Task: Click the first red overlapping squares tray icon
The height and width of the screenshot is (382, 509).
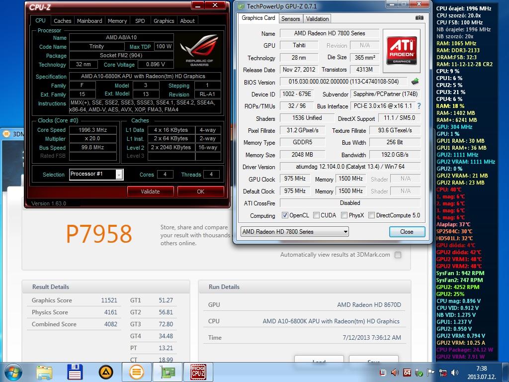Action: click(x=383, y=373)
